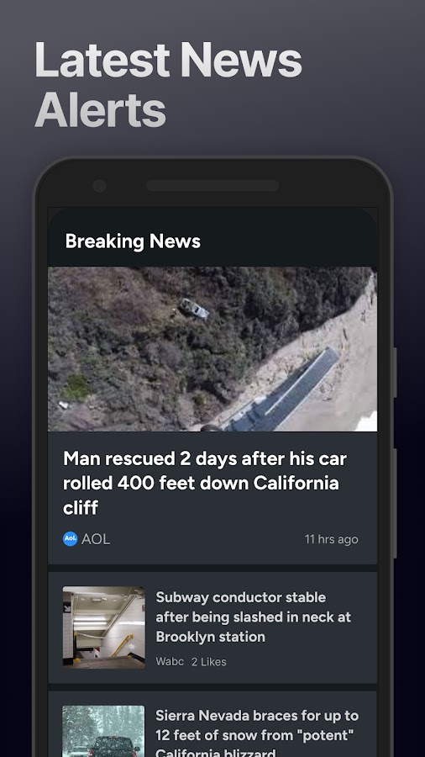Click '2 Likes' on subway story
The width and height of the screenshot is (425, 757).
point(208,662)
